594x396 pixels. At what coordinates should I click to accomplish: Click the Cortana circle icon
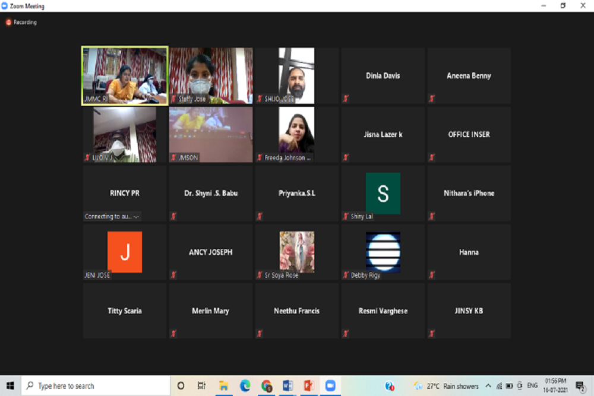[x=181, y=386]
